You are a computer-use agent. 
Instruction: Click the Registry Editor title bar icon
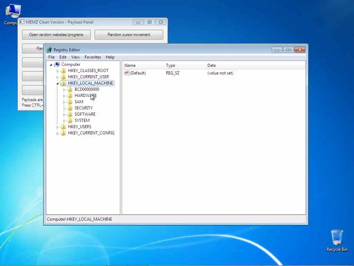49,50
